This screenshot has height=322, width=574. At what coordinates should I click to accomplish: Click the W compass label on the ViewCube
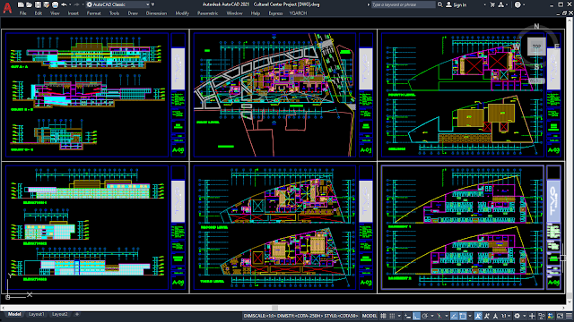click(517, 47)
